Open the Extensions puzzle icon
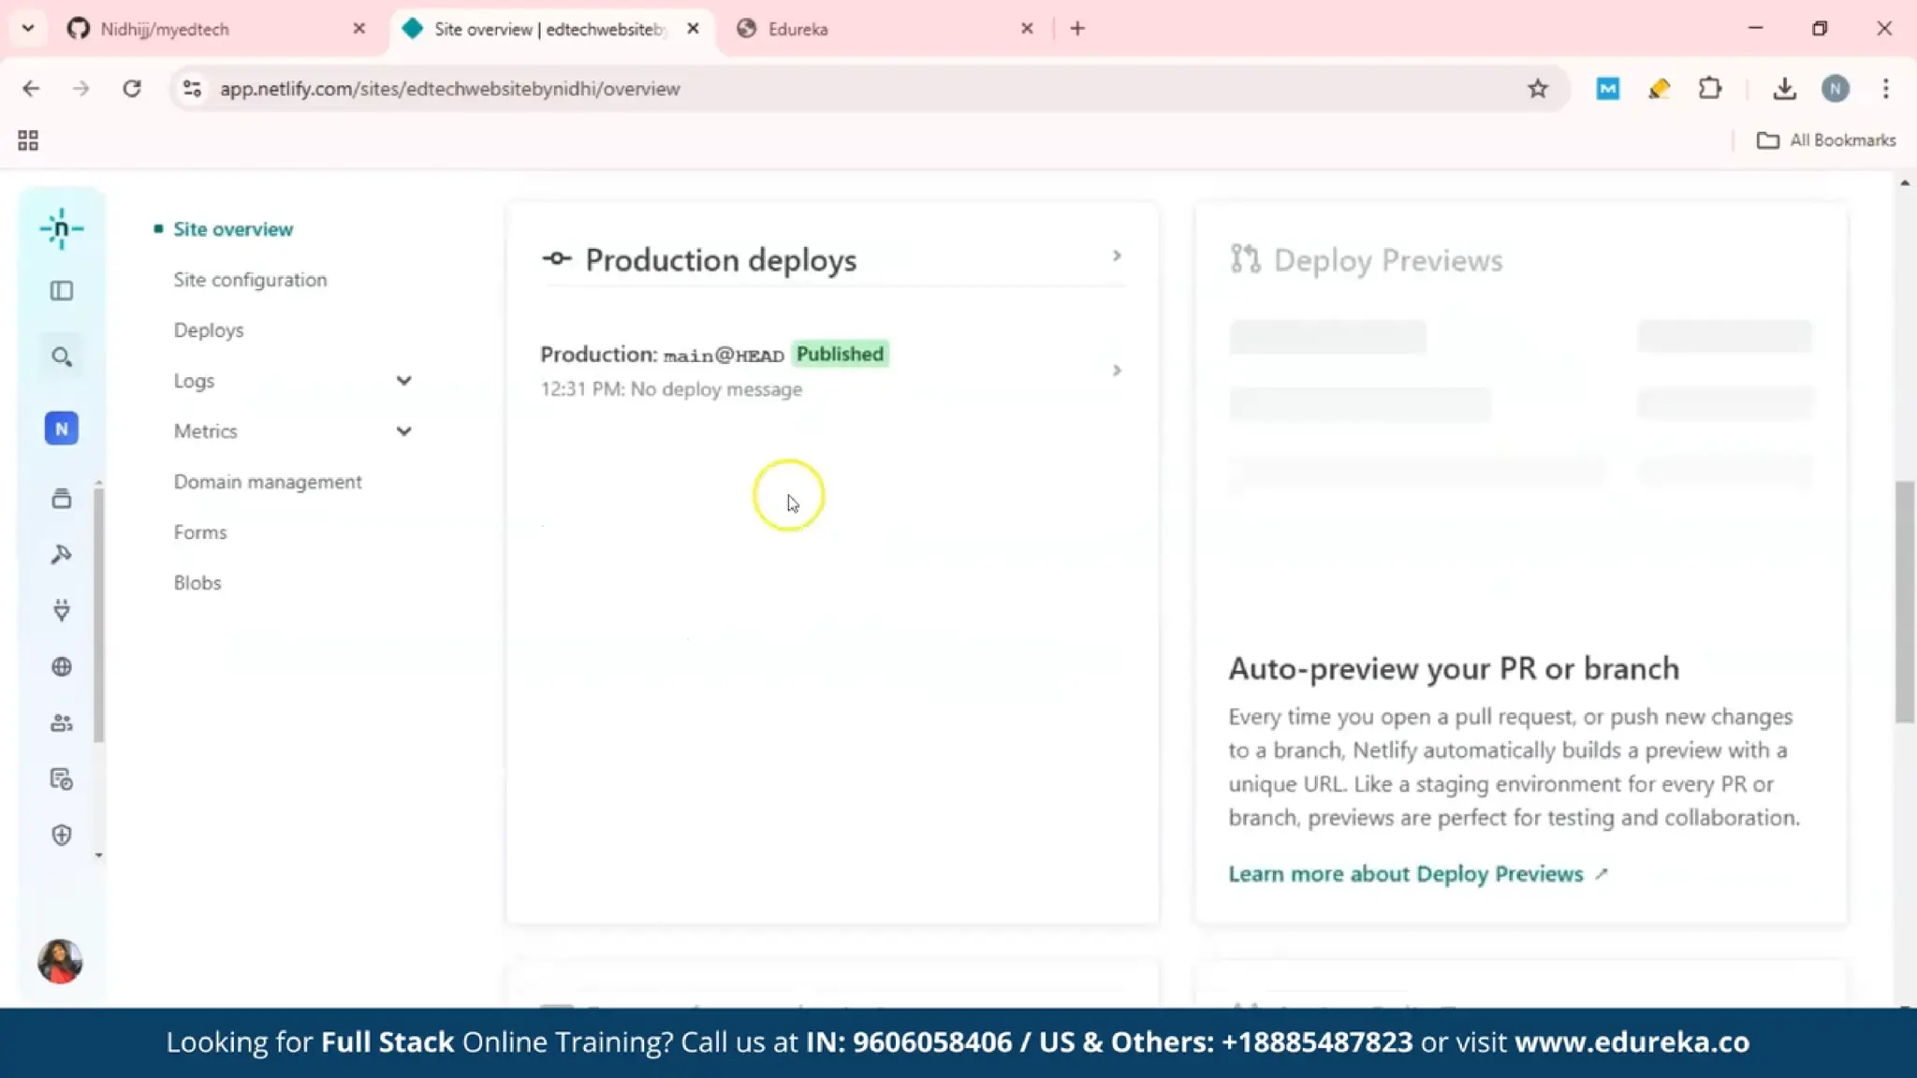This screenshot has width=1917, height=1078. (1710, 89)
